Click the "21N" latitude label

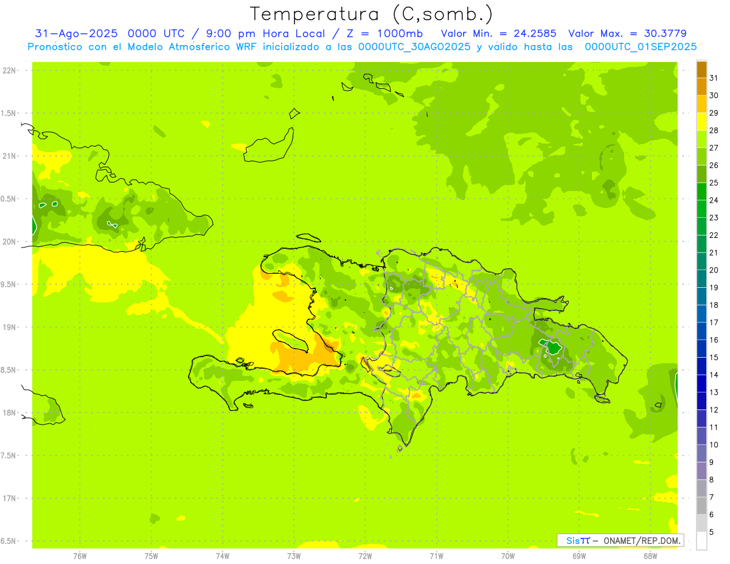pos(9,156)
